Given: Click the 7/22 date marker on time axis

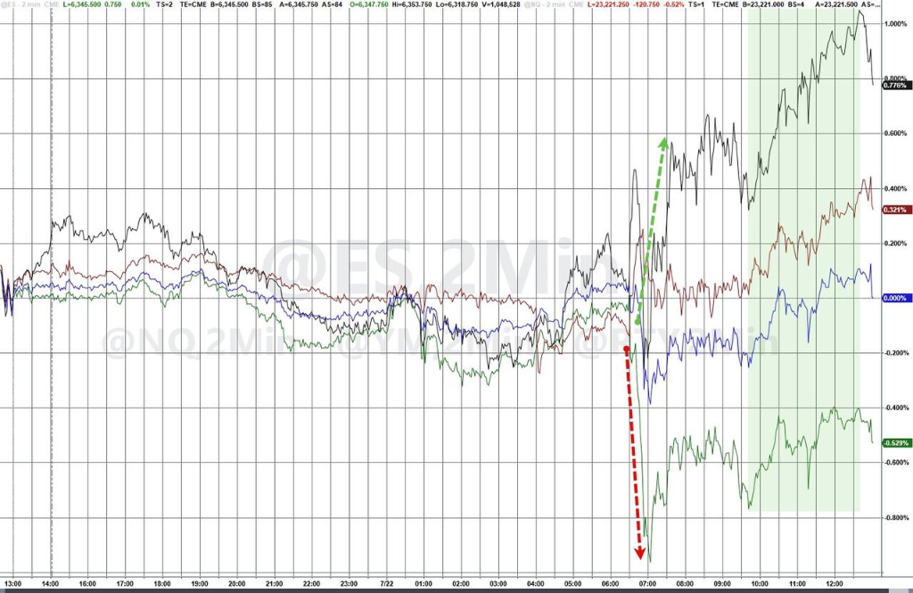Looking at the screenshot, I should (389, 584).
